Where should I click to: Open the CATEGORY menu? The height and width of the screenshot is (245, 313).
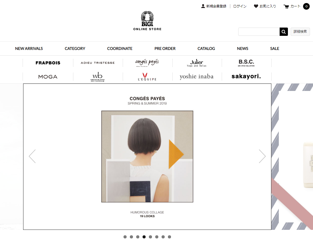coord(75,49)
